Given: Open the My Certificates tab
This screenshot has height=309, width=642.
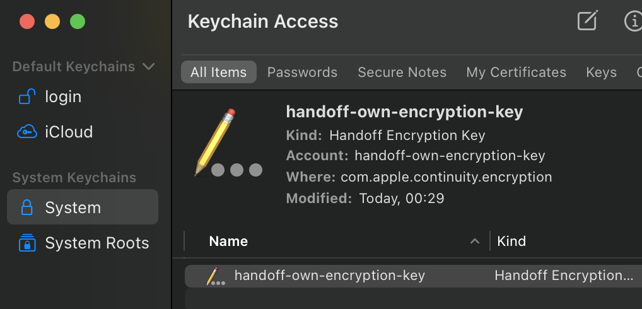Looking at the screenshot, I should (516, 73).
